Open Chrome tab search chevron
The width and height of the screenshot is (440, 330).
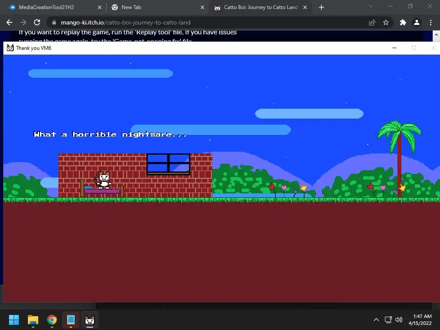[x=371, y=6]
